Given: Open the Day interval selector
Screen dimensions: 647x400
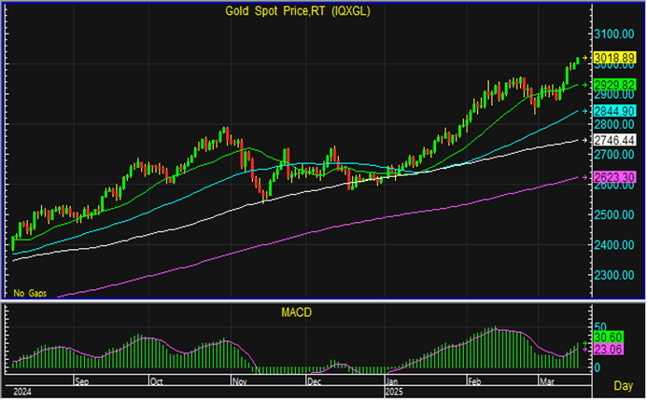Looking at the screenshot, I should click(x=622, y=385).
